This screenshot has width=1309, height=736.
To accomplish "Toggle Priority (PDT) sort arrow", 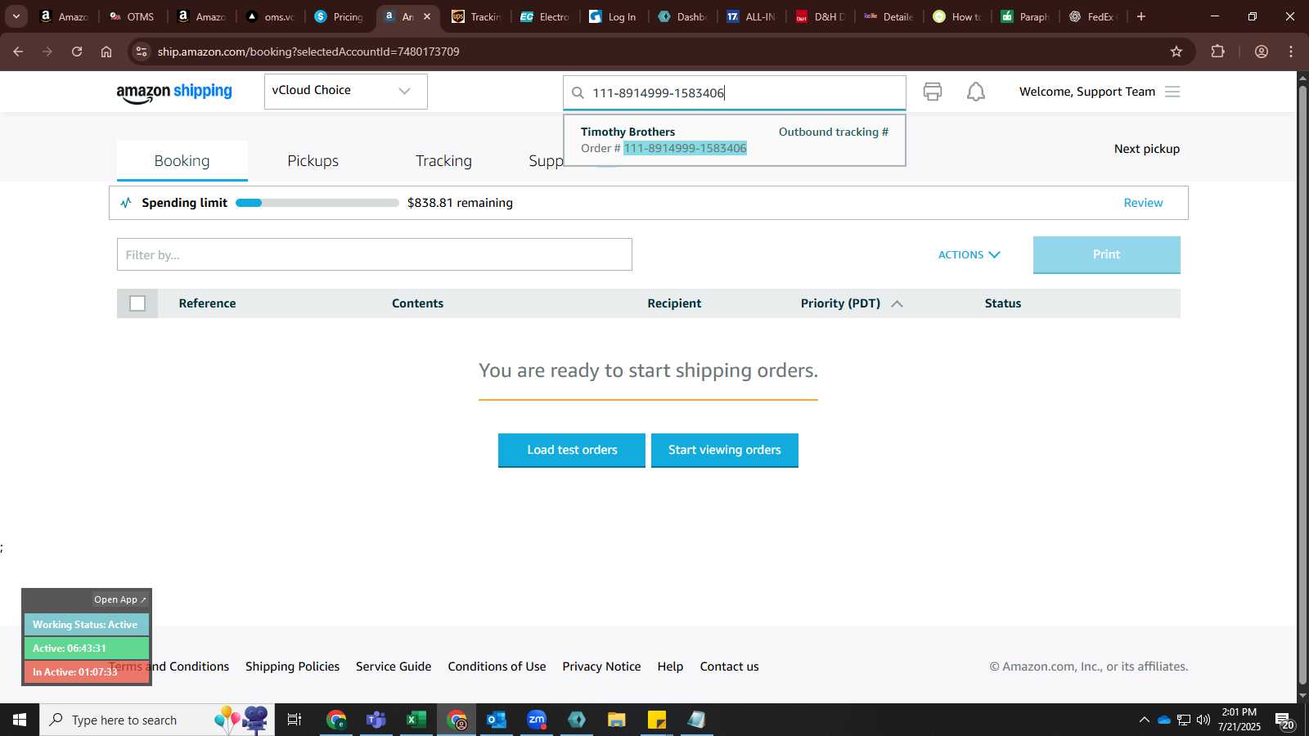I will tap(897, 303).
